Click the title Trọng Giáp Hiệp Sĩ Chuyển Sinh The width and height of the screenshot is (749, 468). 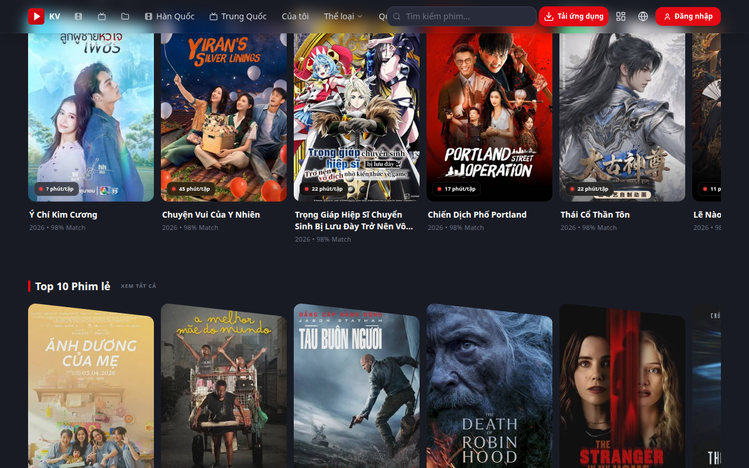click(354, 221)
